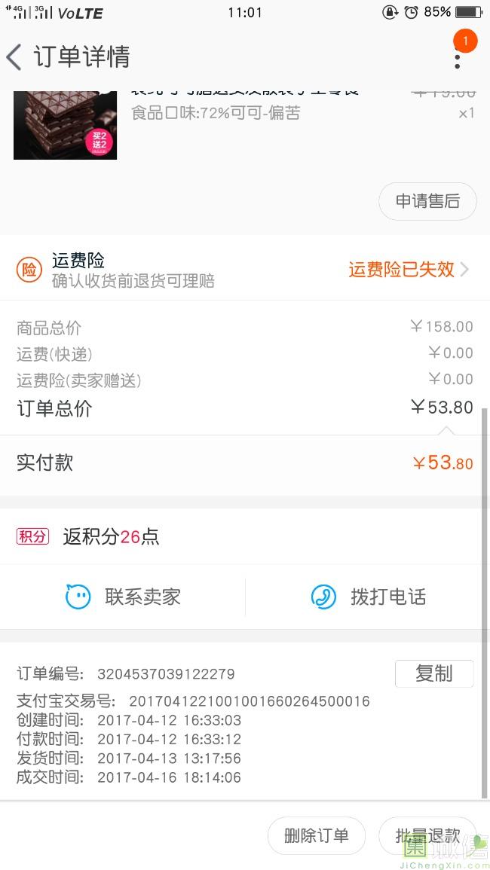This screenshot has width=490, height=870.
Task: Tap the orange 险 insurance icon
Action: click(x=29, y=270)
